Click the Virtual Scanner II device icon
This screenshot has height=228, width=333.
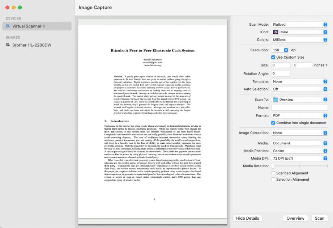point(8,26)
